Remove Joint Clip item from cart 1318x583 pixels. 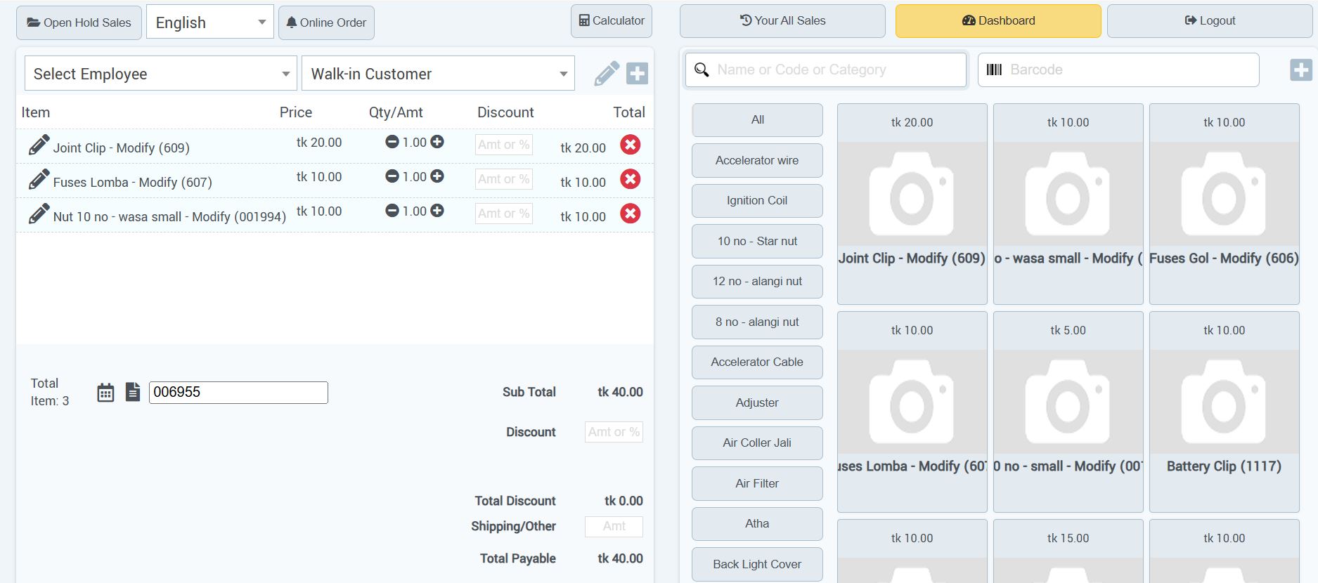click(630, 145)
